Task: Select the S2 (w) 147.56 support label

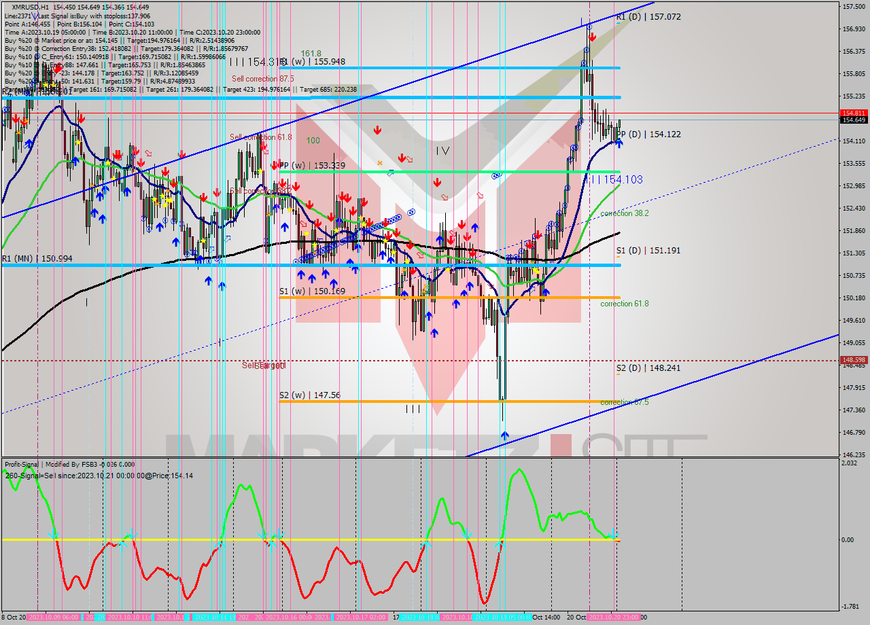Action: point(309,395)
